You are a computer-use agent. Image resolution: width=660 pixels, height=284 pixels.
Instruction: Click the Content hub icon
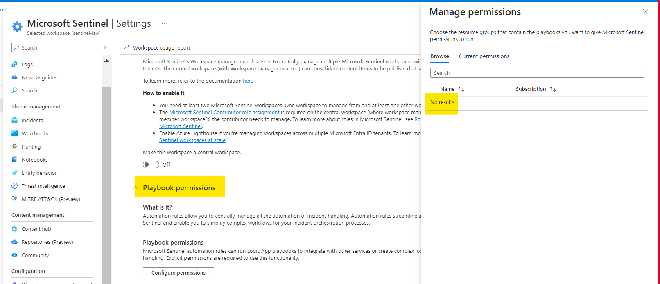point(15,229)
